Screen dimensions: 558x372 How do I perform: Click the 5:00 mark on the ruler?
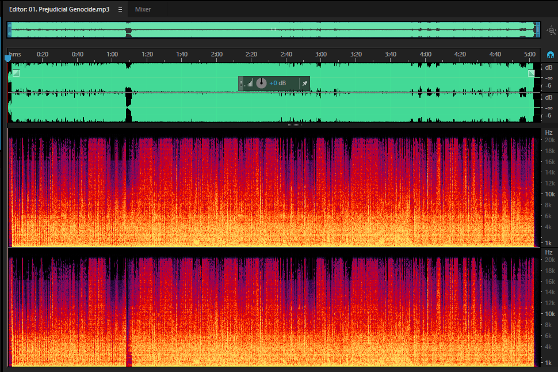[x=530, y=54]
